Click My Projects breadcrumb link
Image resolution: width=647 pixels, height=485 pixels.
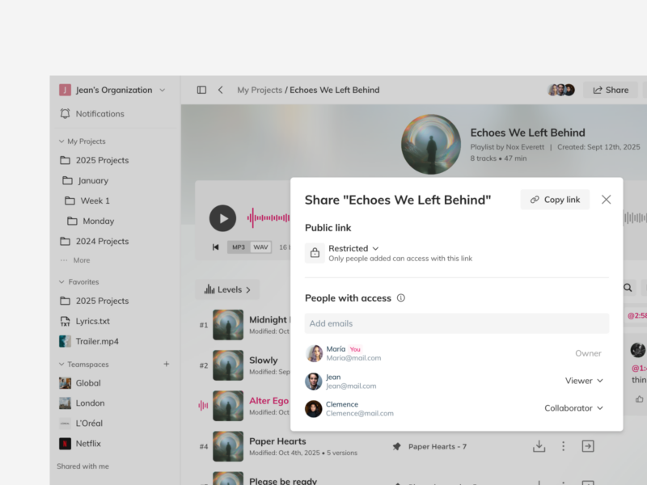(259, 90)
